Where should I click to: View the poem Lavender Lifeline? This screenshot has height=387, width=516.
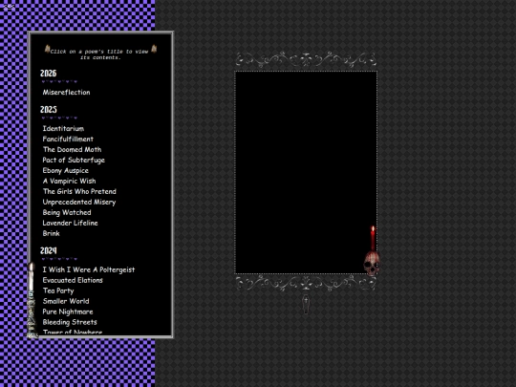tap(70, 223)
